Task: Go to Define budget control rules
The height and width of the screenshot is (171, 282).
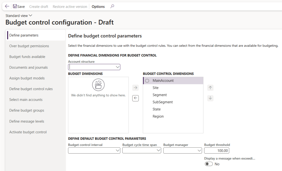Action: tap(31, 89)
